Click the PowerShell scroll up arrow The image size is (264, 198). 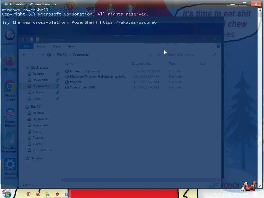tap(259, 10)
